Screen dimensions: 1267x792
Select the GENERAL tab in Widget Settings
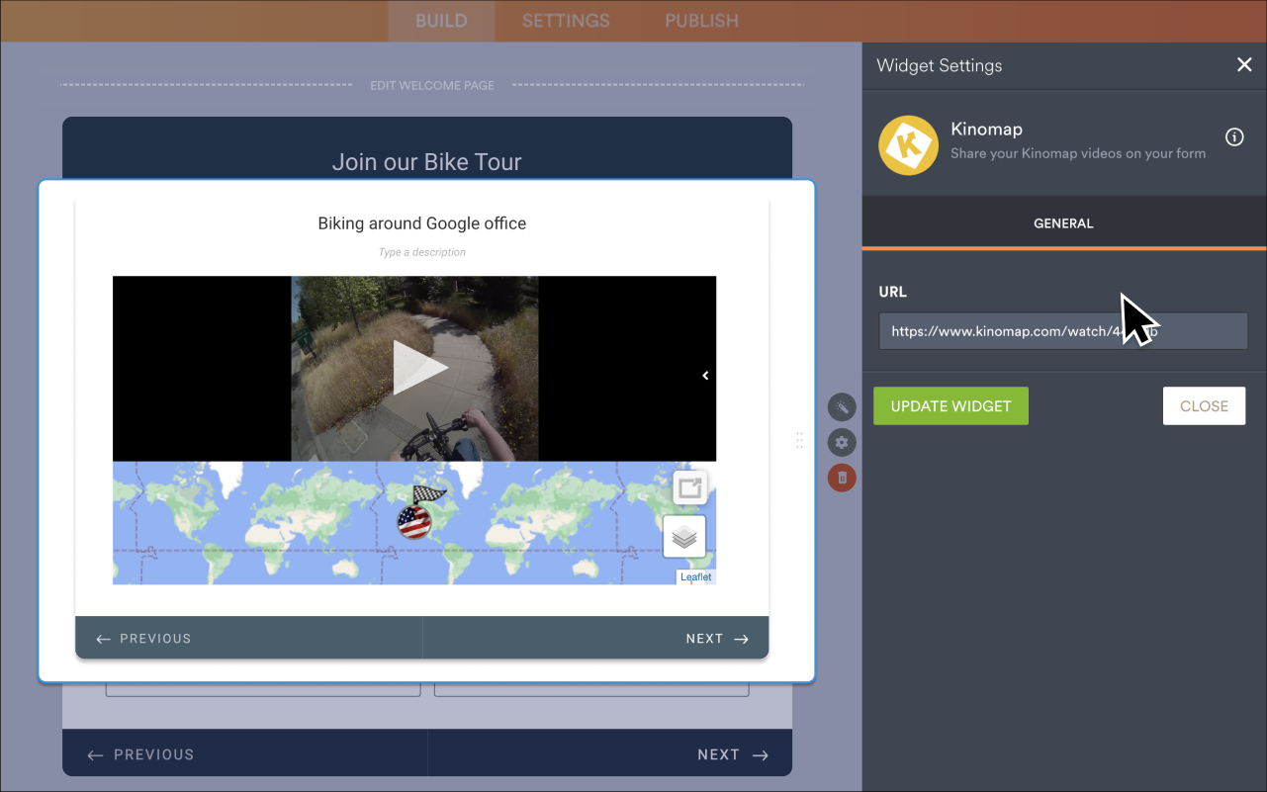coord(1063,222)
